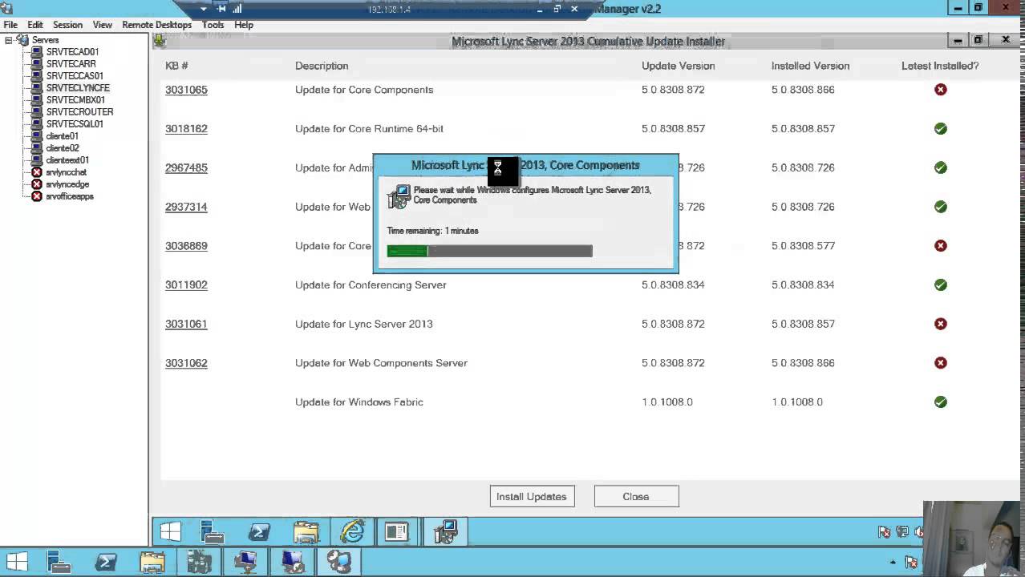Screen dimensions: 1025x577
Task: Click the update installer icon in the remote taskbar
Action: (x=445, y=532)
